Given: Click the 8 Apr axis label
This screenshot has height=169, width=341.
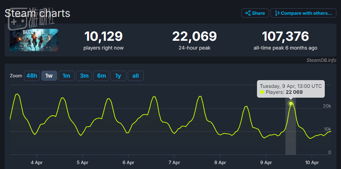Looking at the screenshot, I should 220,163.
